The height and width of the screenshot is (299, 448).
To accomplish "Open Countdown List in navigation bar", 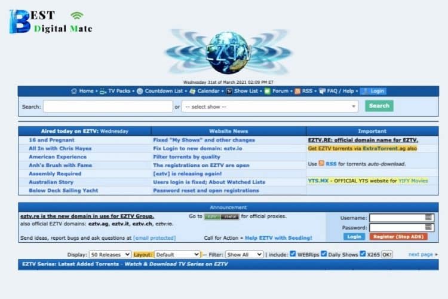I will tap(164, 91).
